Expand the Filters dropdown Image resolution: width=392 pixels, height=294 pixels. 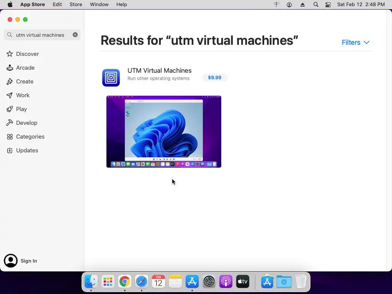click(356, 42)
